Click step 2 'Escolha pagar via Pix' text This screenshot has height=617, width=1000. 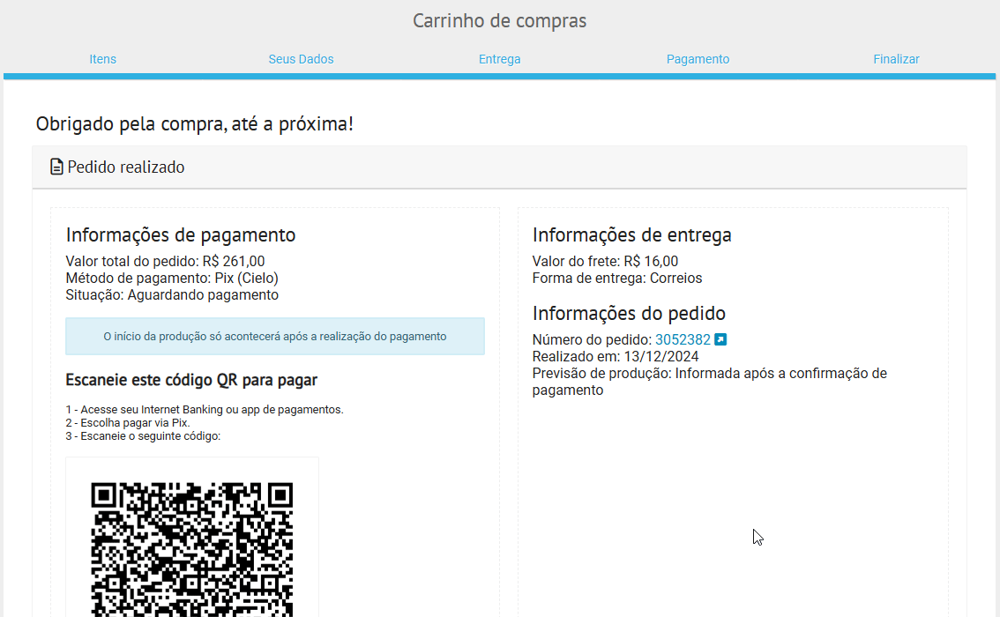tap(128, 422)
